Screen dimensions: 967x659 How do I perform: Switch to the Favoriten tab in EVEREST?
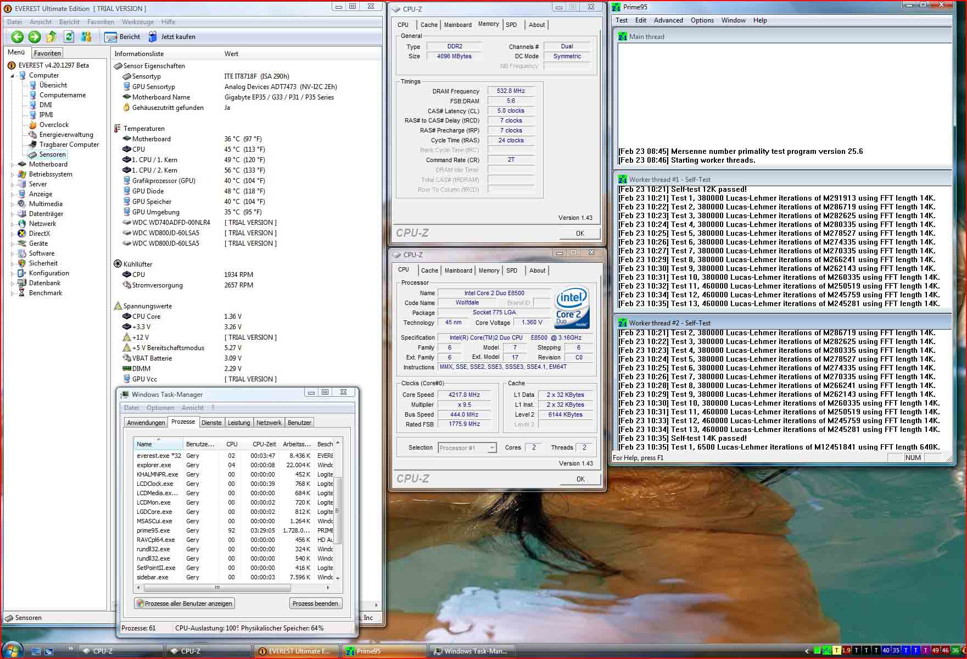[x=47, y=53]
